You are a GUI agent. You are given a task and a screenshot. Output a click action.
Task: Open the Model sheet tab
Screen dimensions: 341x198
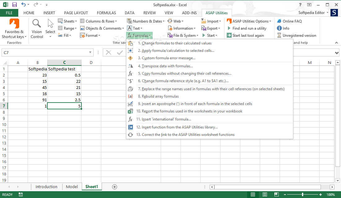click(x=72, y=187)
